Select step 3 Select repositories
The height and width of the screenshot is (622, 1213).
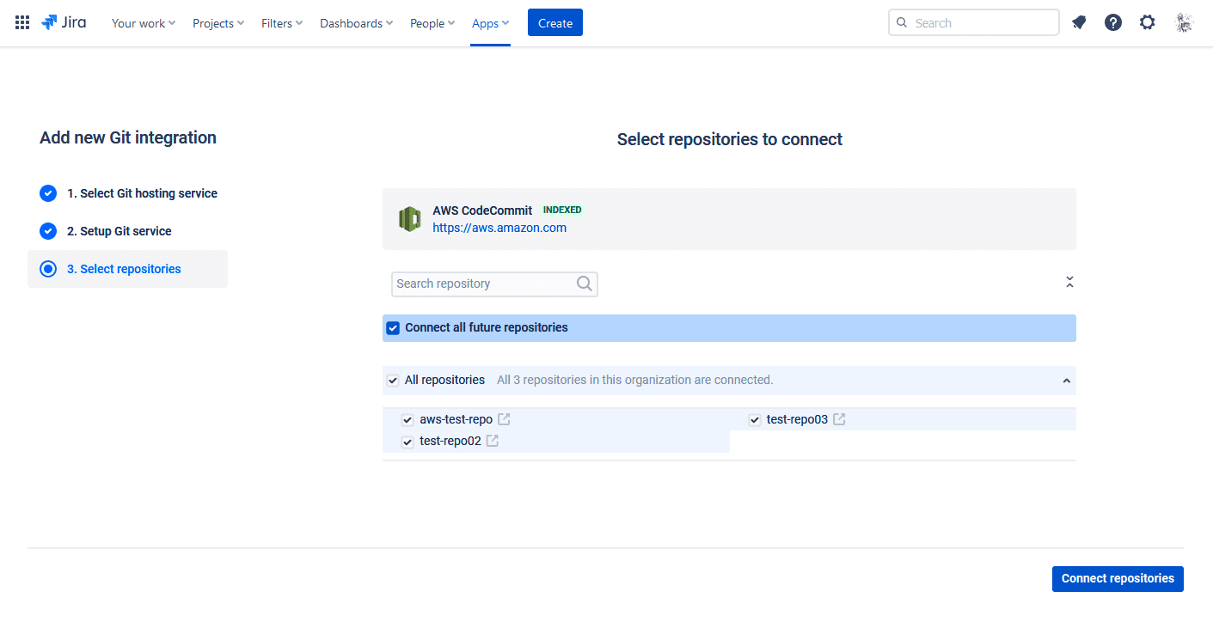pos(127,269)
